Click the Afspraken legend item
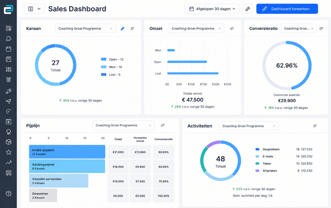Screen dimensions: 331x208 click(284, 170)
